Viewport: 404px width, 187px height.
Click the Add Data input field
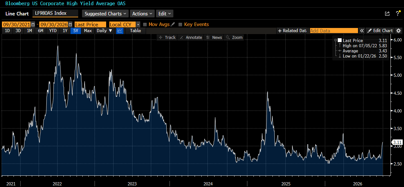tap(334, 31)
